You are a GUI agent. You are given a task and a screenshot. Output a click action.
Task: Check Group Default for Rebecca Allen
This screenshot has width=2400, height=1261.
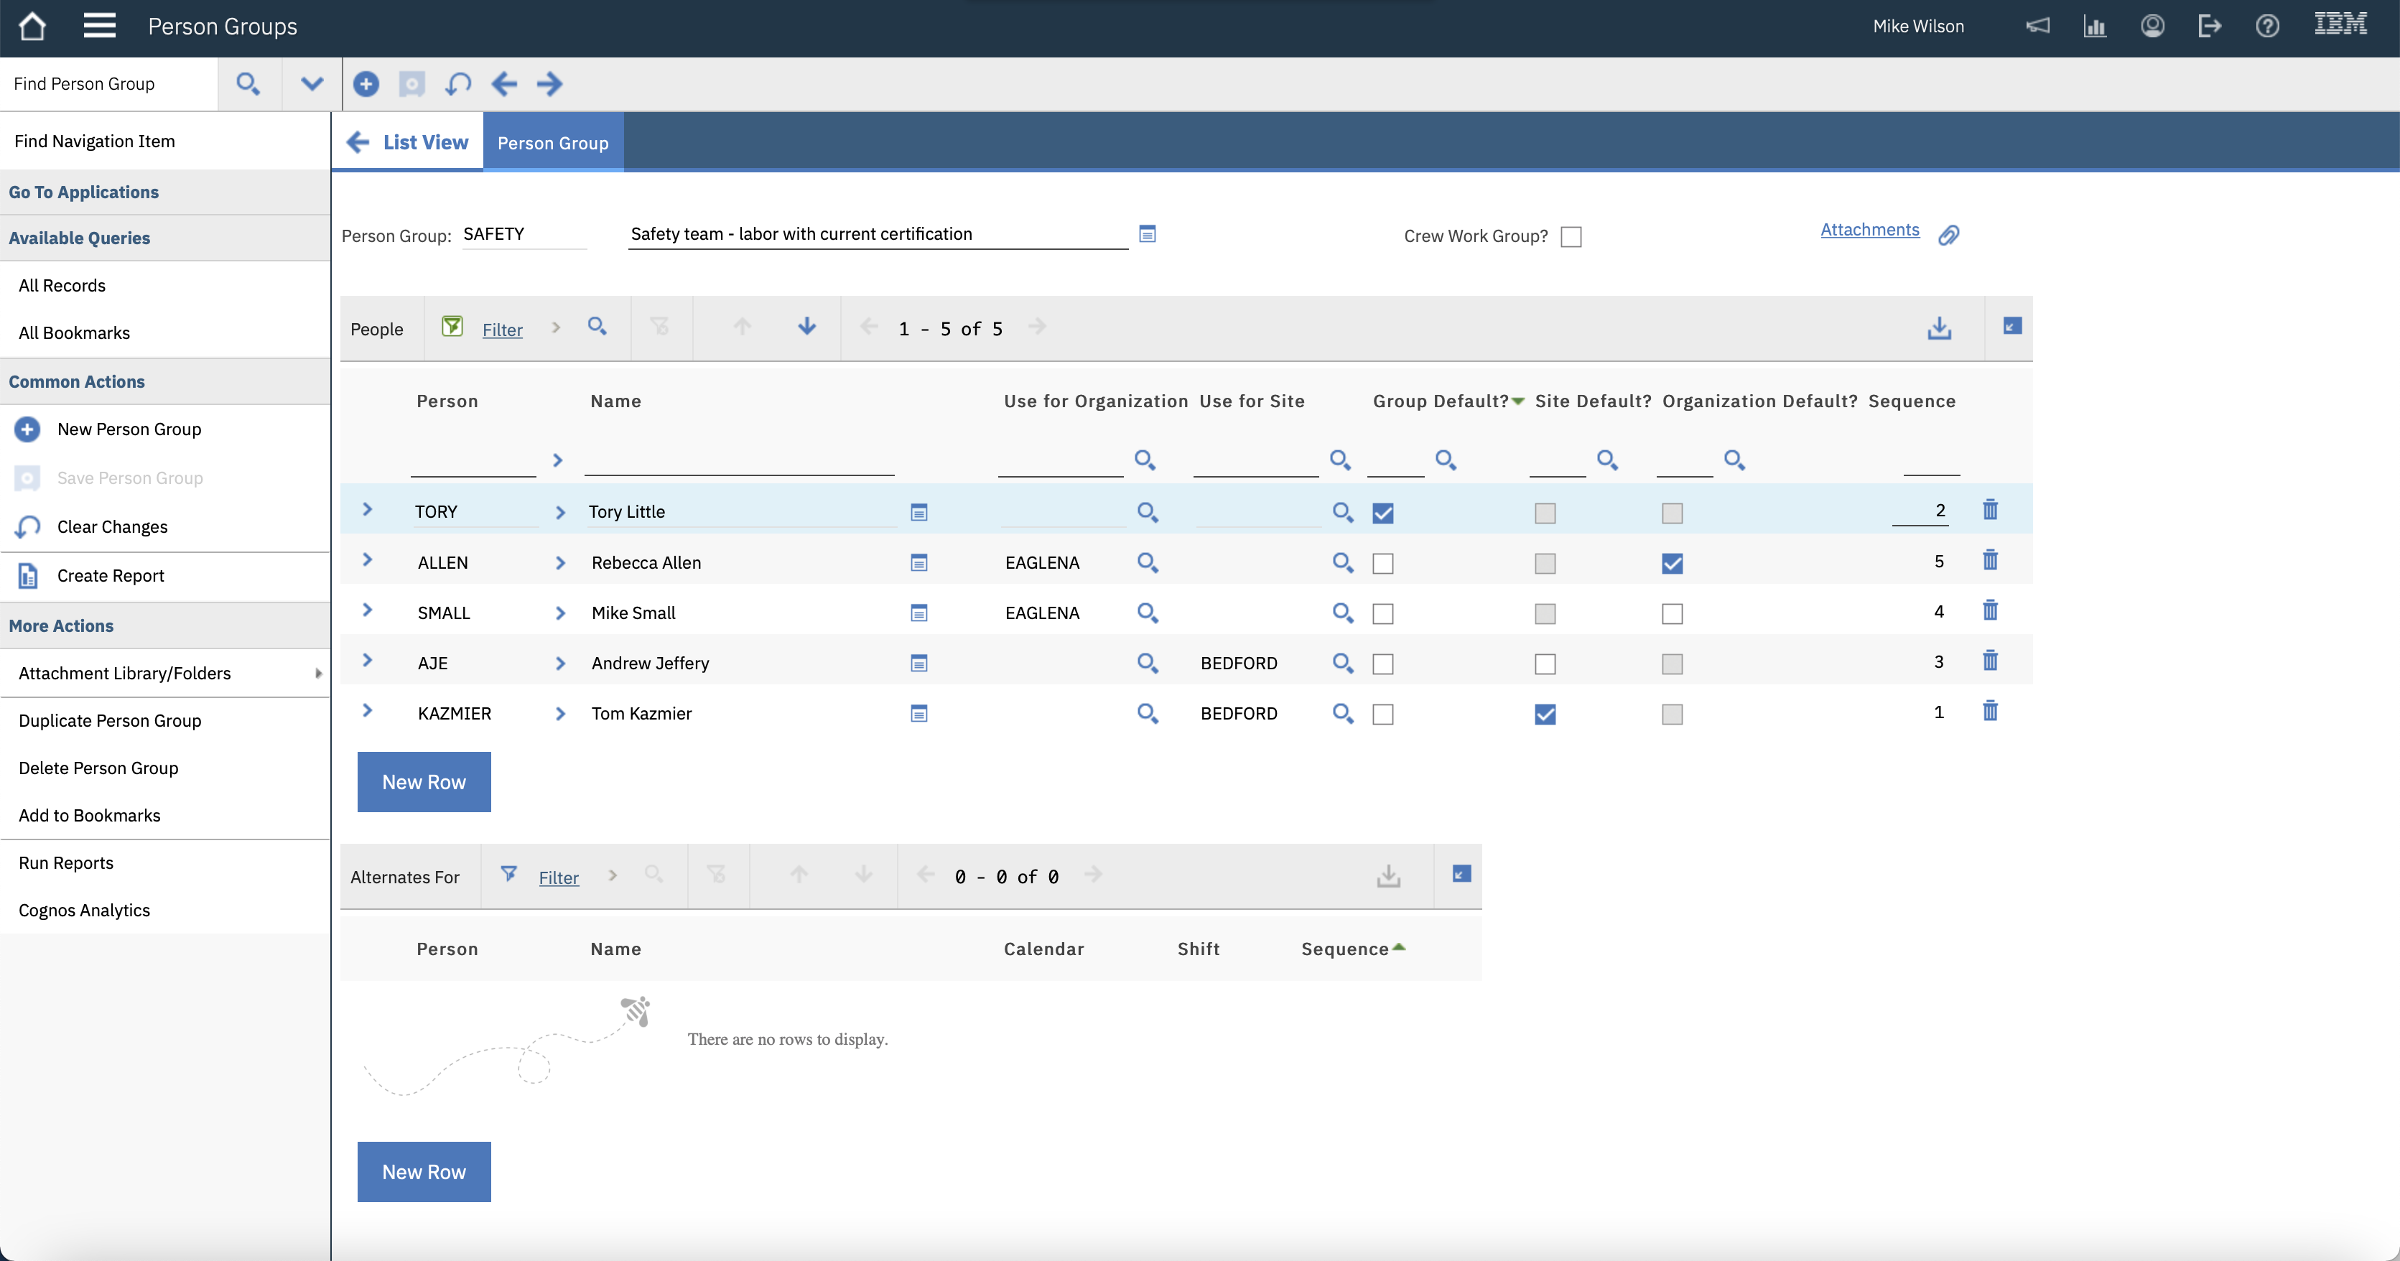pos(1382,564)
